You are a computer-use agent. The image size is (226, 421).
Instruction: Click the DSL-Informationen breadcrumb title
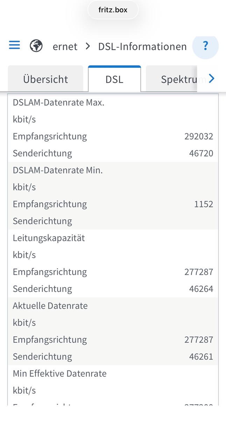[x=142, y=46]
